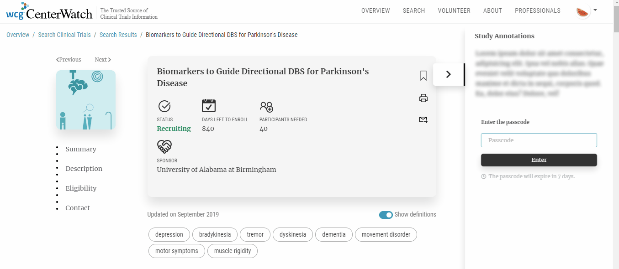619x269 pixels.
Task: Toggle the Show definitions switch
Action: pos(386,215)
